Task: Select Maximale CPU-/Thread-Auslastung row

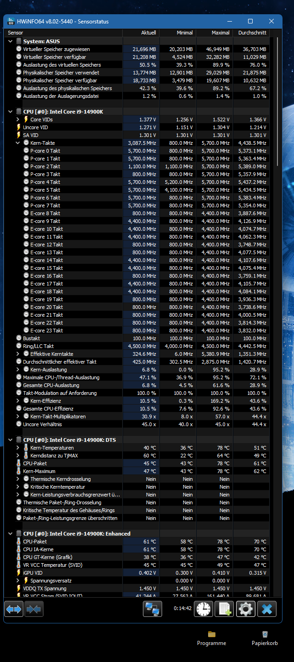Action: point(138,377)
